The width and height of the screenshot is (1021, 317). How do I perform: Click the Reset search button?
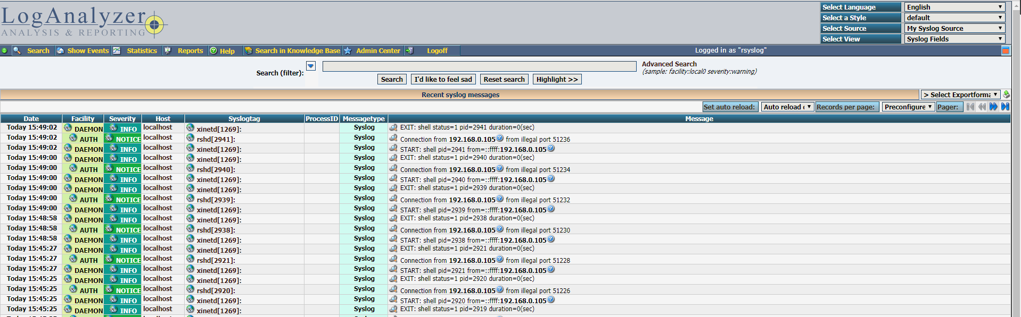(504, 79)
